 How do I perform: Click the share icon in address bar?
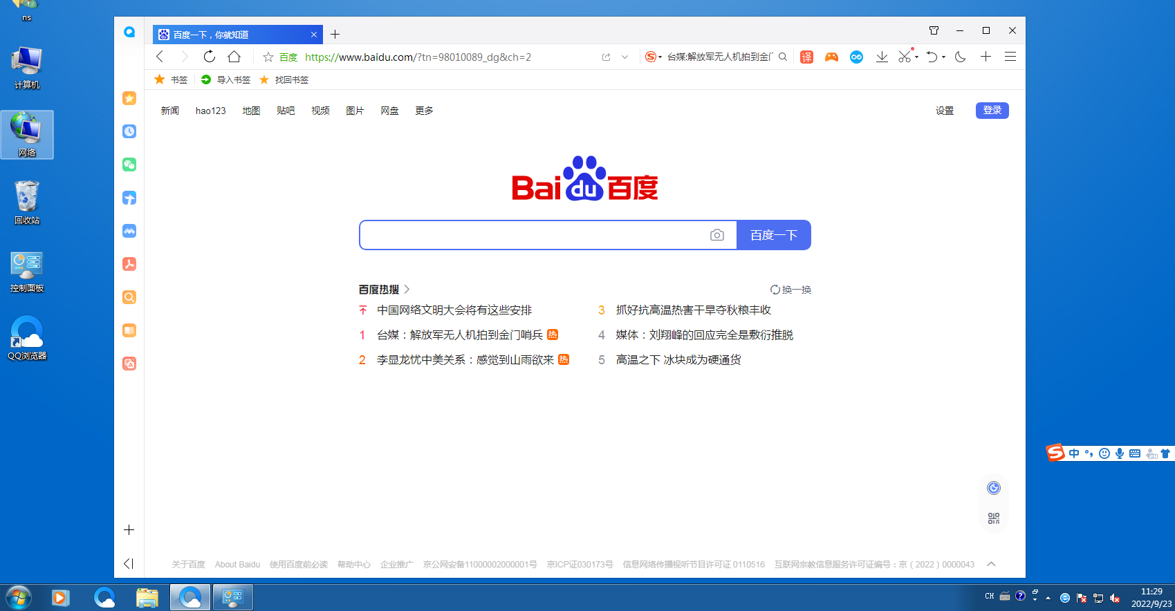pos(607,57)
